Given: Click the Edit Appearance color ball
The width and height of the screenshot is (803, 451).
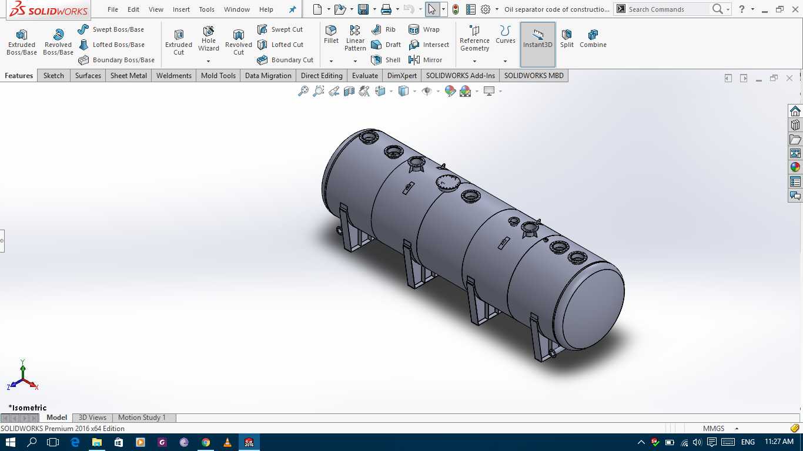Looking at the screenshot, I should (450, 91).
